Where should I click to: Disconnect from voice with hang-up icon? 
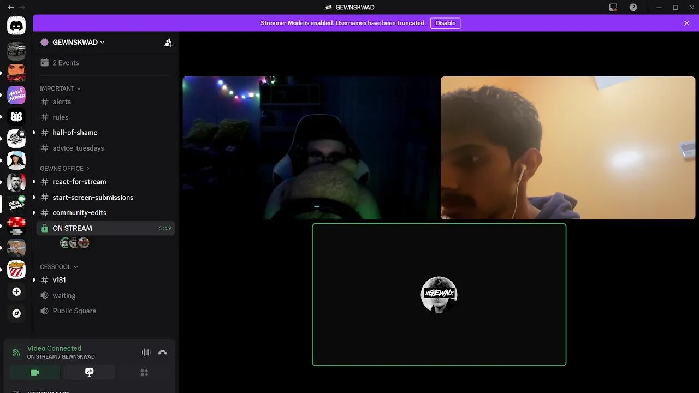point(162,353)
